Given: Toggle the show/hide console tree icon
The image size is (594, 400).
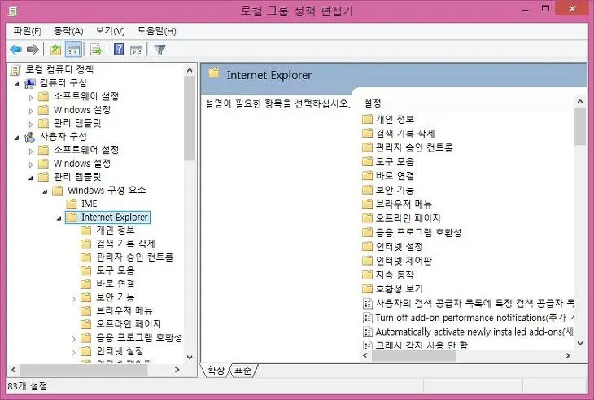Looking at the screenshot, I should point(73,50).
